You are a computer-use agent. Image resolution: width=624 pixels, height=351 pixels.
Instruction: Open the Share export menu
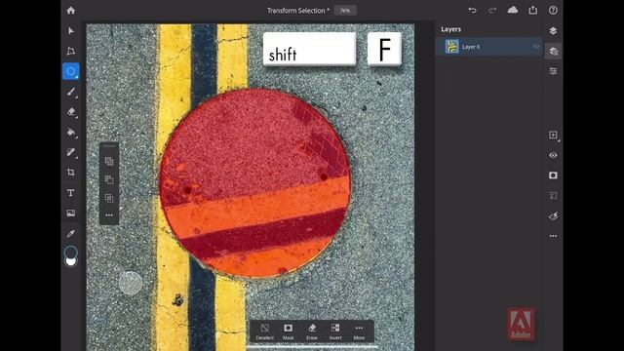tap(533, 10)
